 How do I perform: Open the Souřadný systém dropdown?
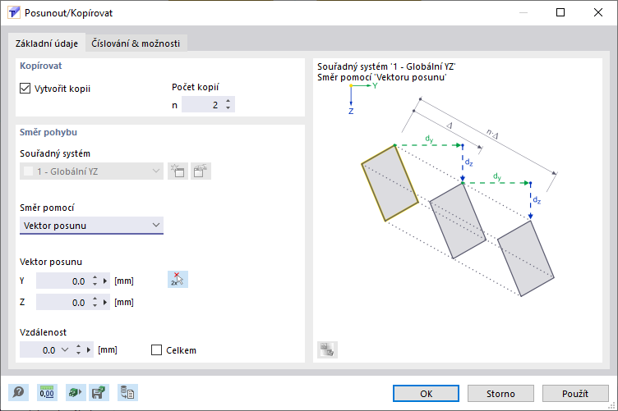[91, 171]
